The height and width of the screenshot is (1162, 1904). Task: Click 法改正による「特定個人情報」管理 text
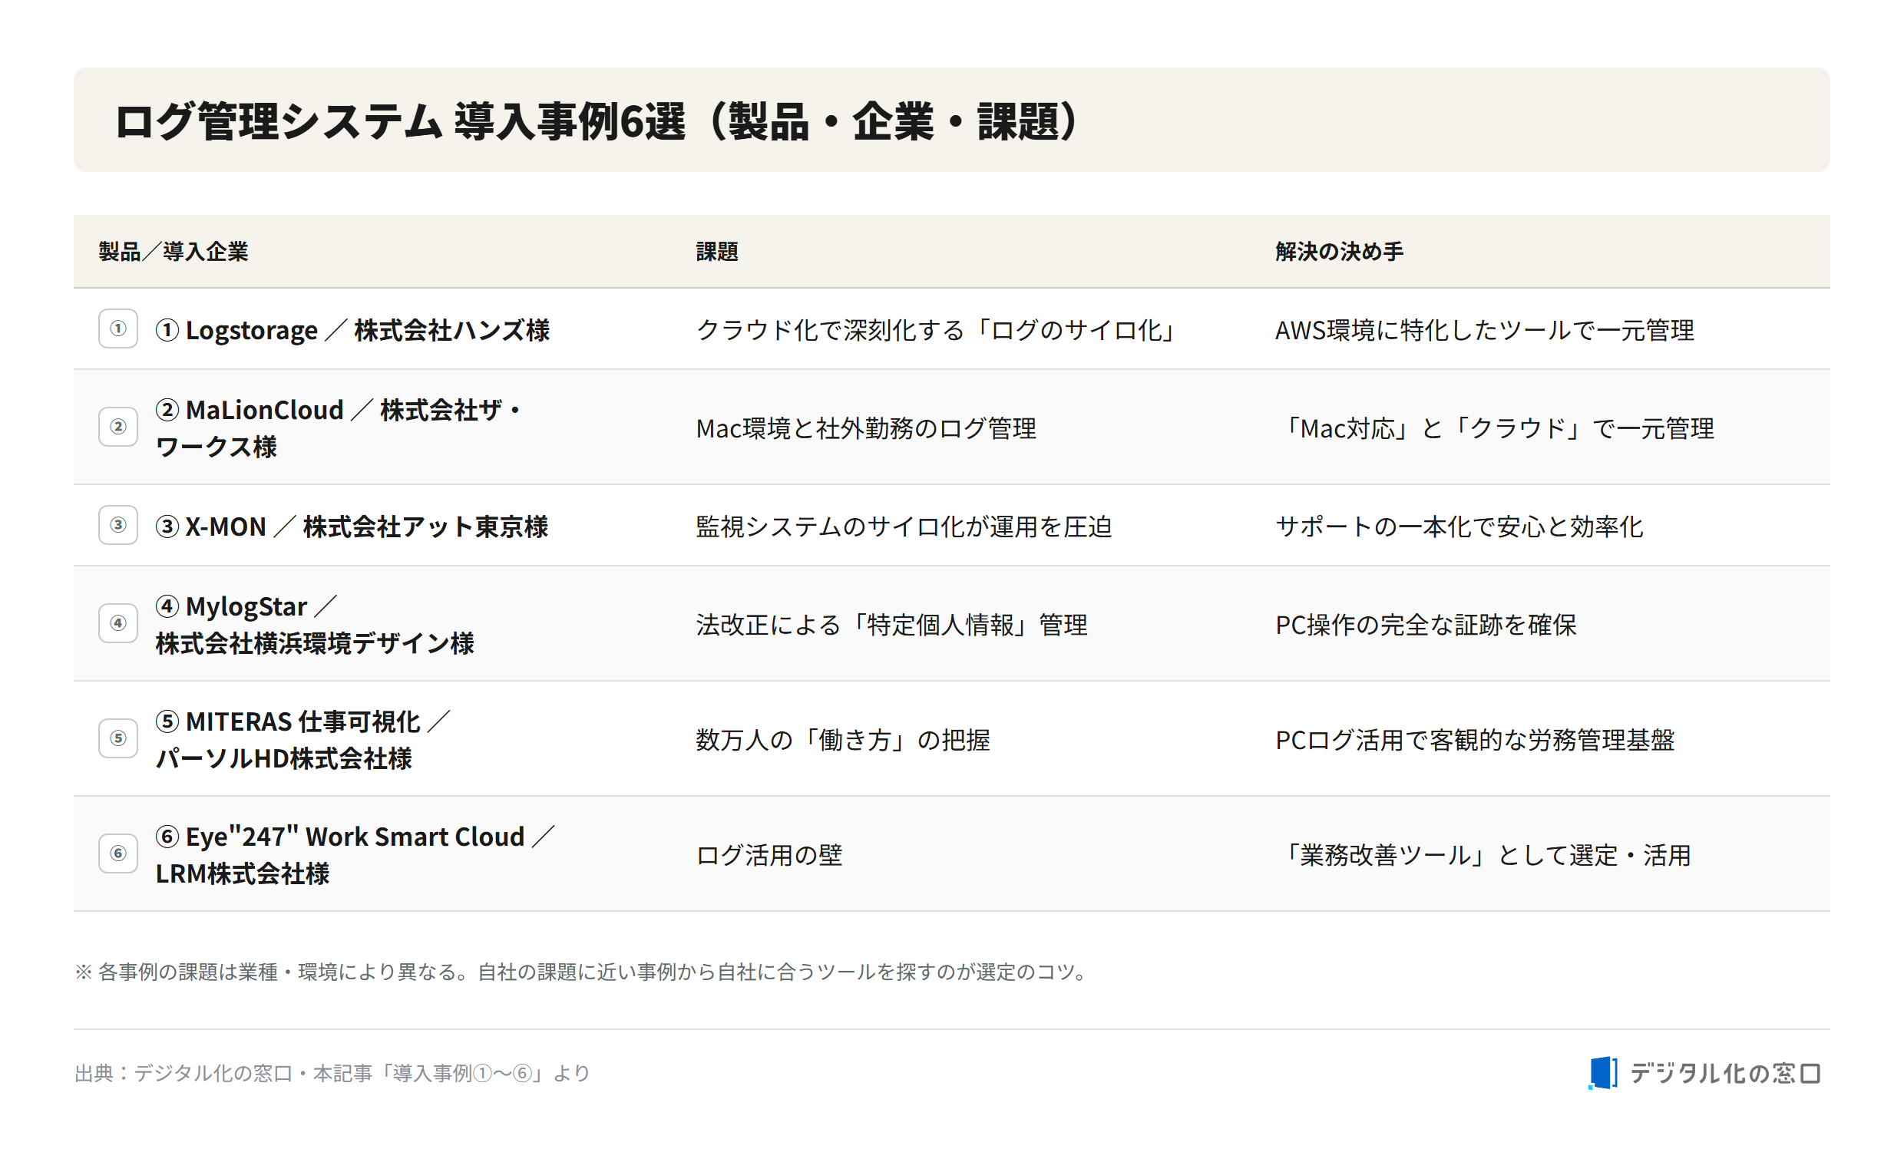(x=891, y=625)
